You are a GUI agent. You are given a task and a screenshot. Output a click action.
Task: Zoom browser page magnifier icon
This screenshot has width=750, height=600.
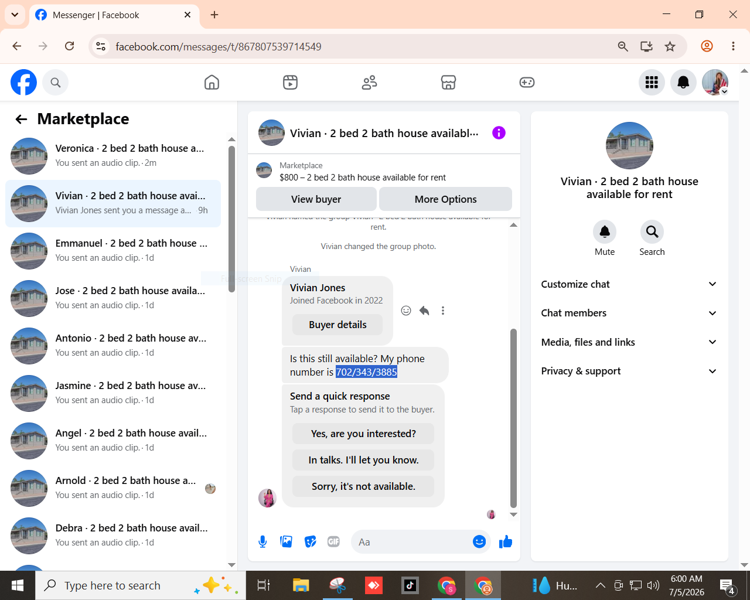click(x=623, y=46)
